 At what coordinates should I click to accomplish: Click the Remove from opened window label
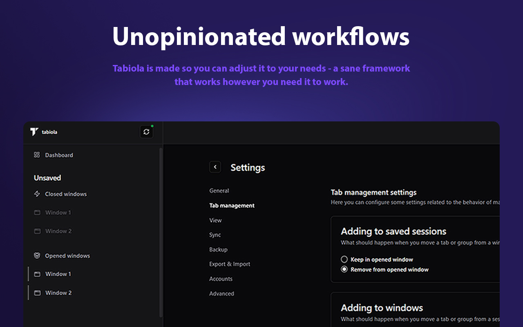coord(389,269)
